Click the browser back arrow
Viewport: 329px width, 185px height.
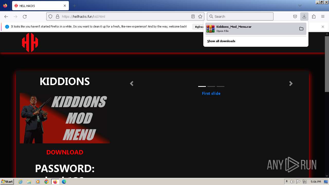6,16
